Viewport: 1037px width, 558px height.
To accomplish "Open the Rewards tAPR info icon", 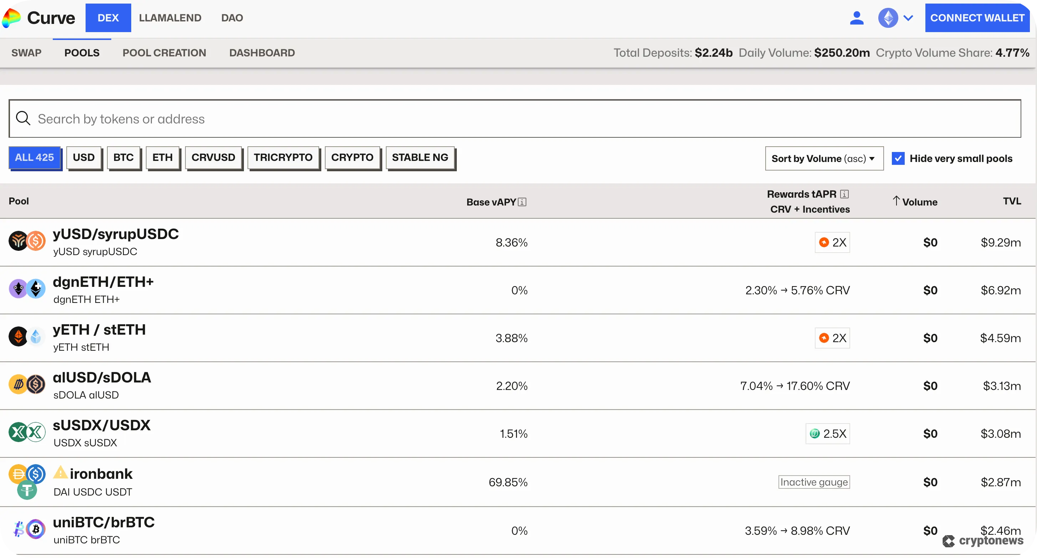I will click(x=844, y=194).
